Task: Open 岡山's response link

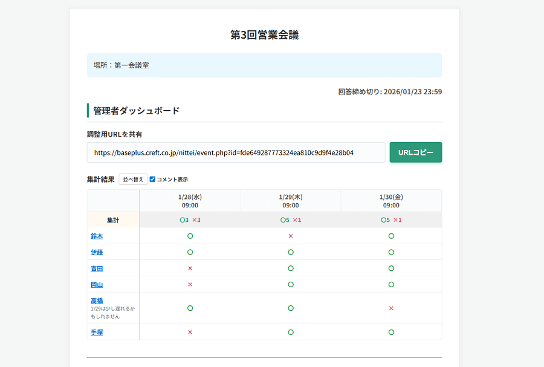Action: coord(97,285)
